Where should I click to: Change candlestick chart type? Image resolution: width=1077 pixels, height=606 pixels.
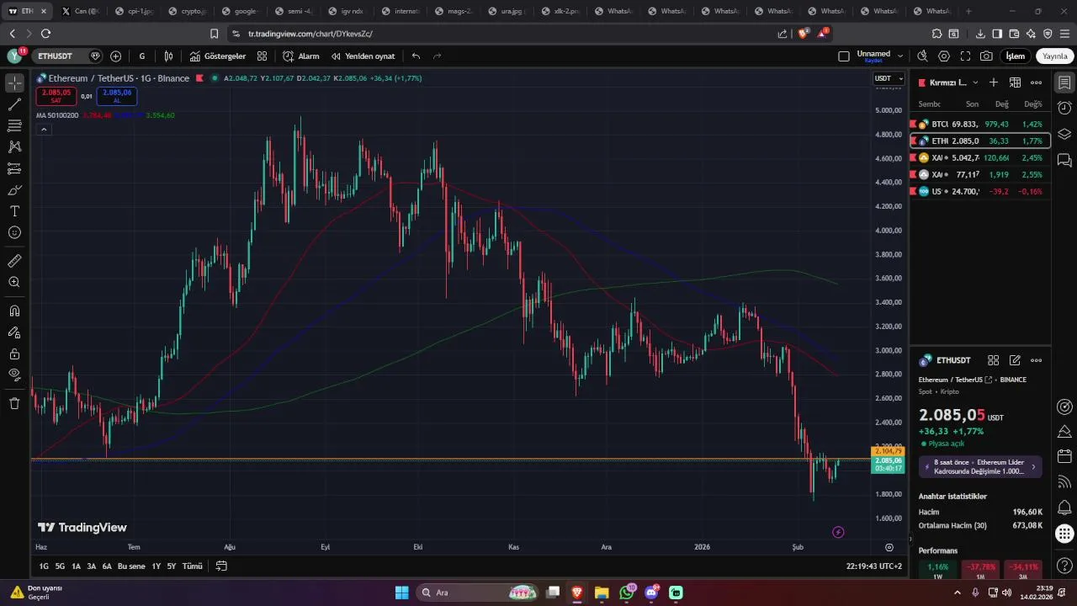(169, 56)
